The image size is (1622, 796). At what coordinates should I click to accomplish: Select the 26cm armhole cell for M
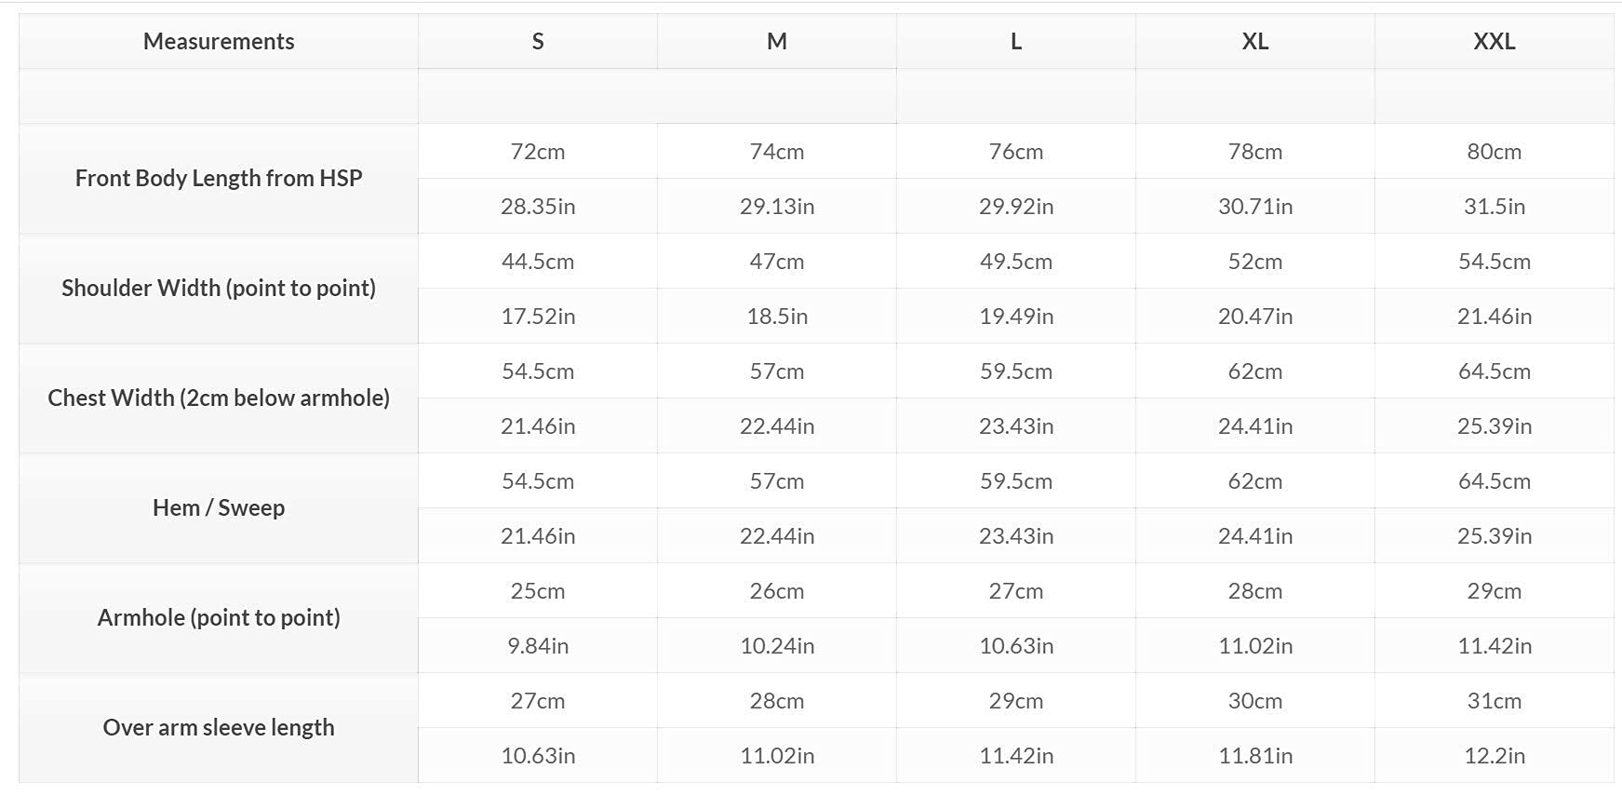pos(777,590)
